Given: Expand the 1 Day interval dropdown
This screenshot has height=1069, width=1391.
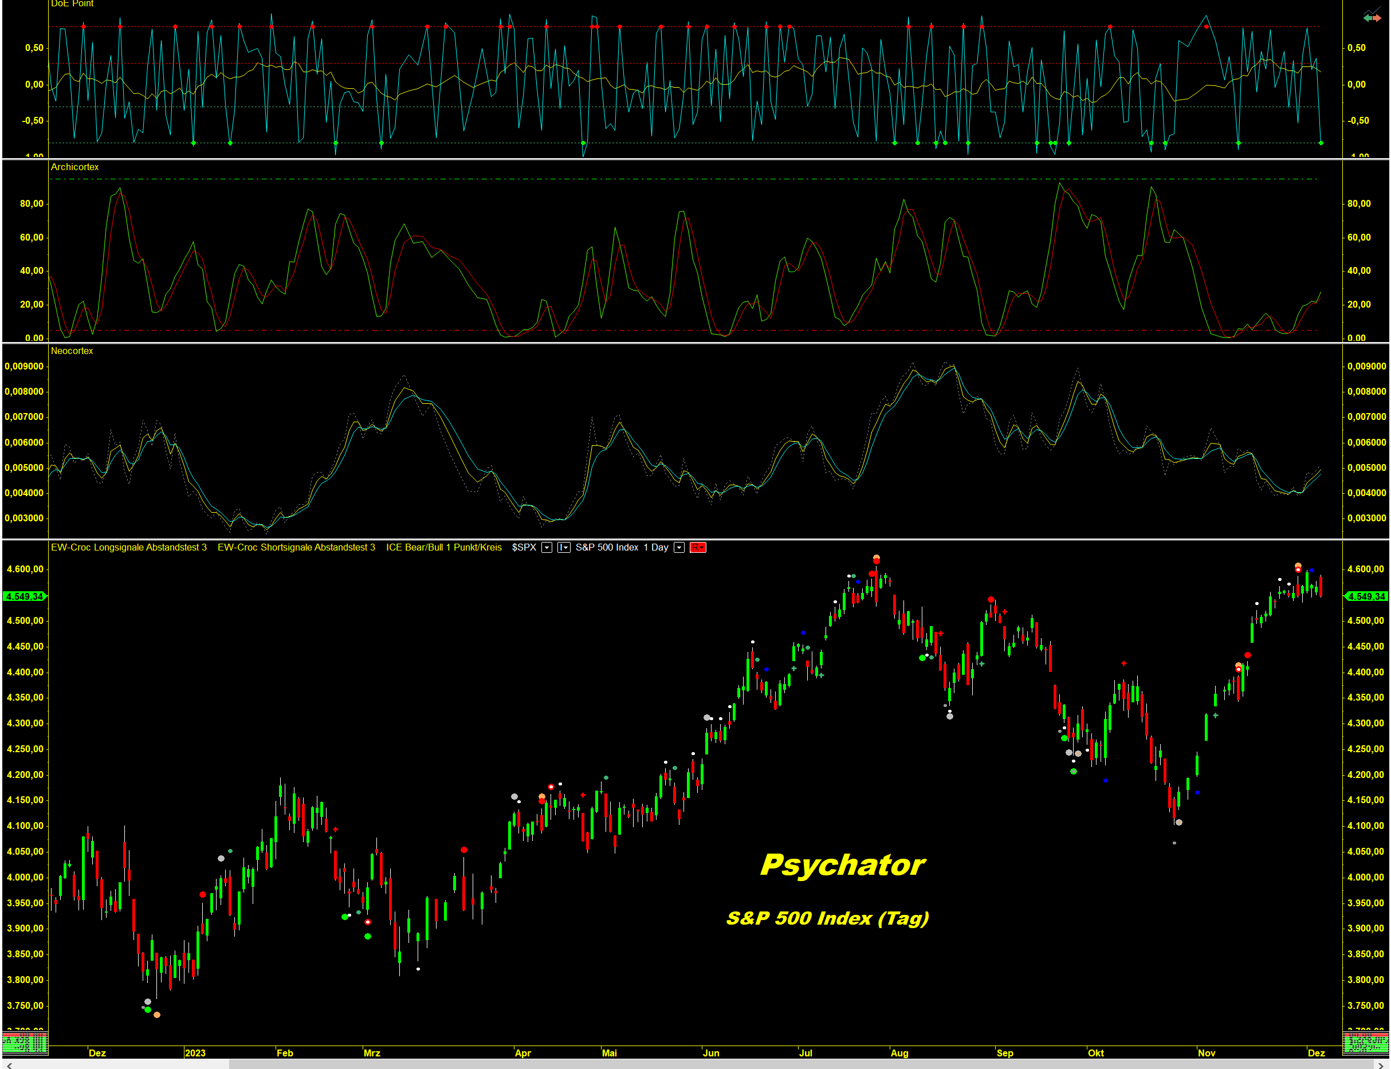Looking at the screenshot, I should point(679,547).
